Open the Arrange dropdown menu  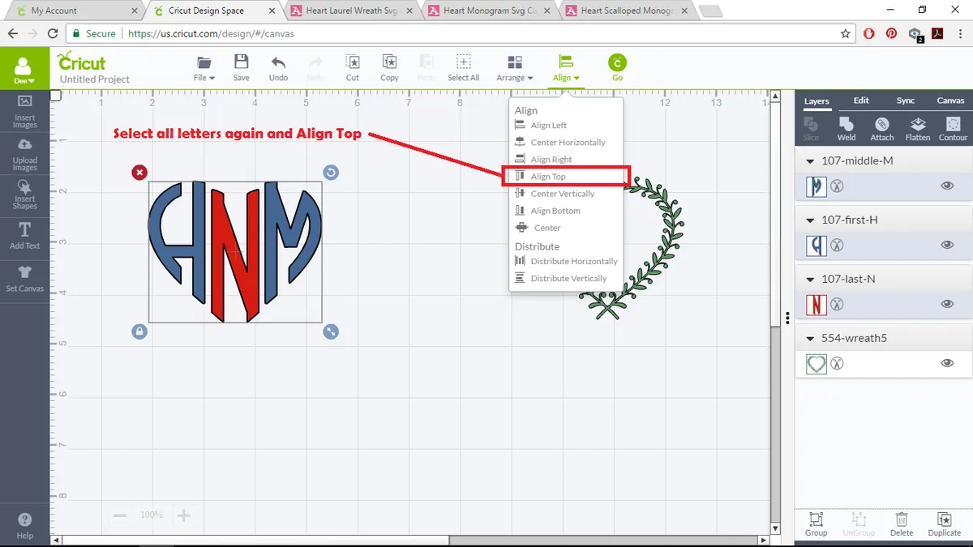coord(515,68)
